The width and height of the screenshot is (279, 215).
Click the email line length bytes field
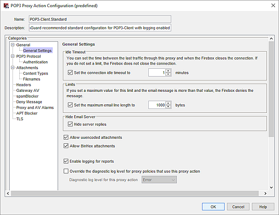pyautogui.click(x=157, y=105)
